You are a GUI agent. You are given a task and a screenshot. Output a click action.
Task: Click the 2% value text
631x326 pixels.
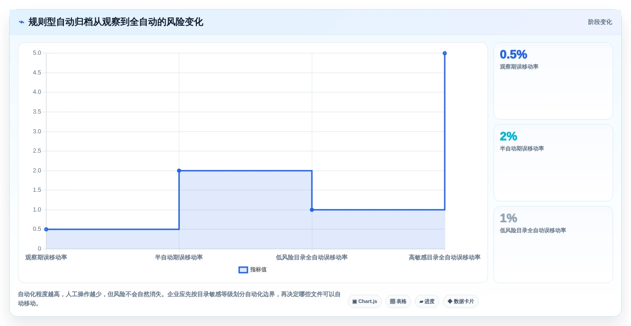coord(508,136)
